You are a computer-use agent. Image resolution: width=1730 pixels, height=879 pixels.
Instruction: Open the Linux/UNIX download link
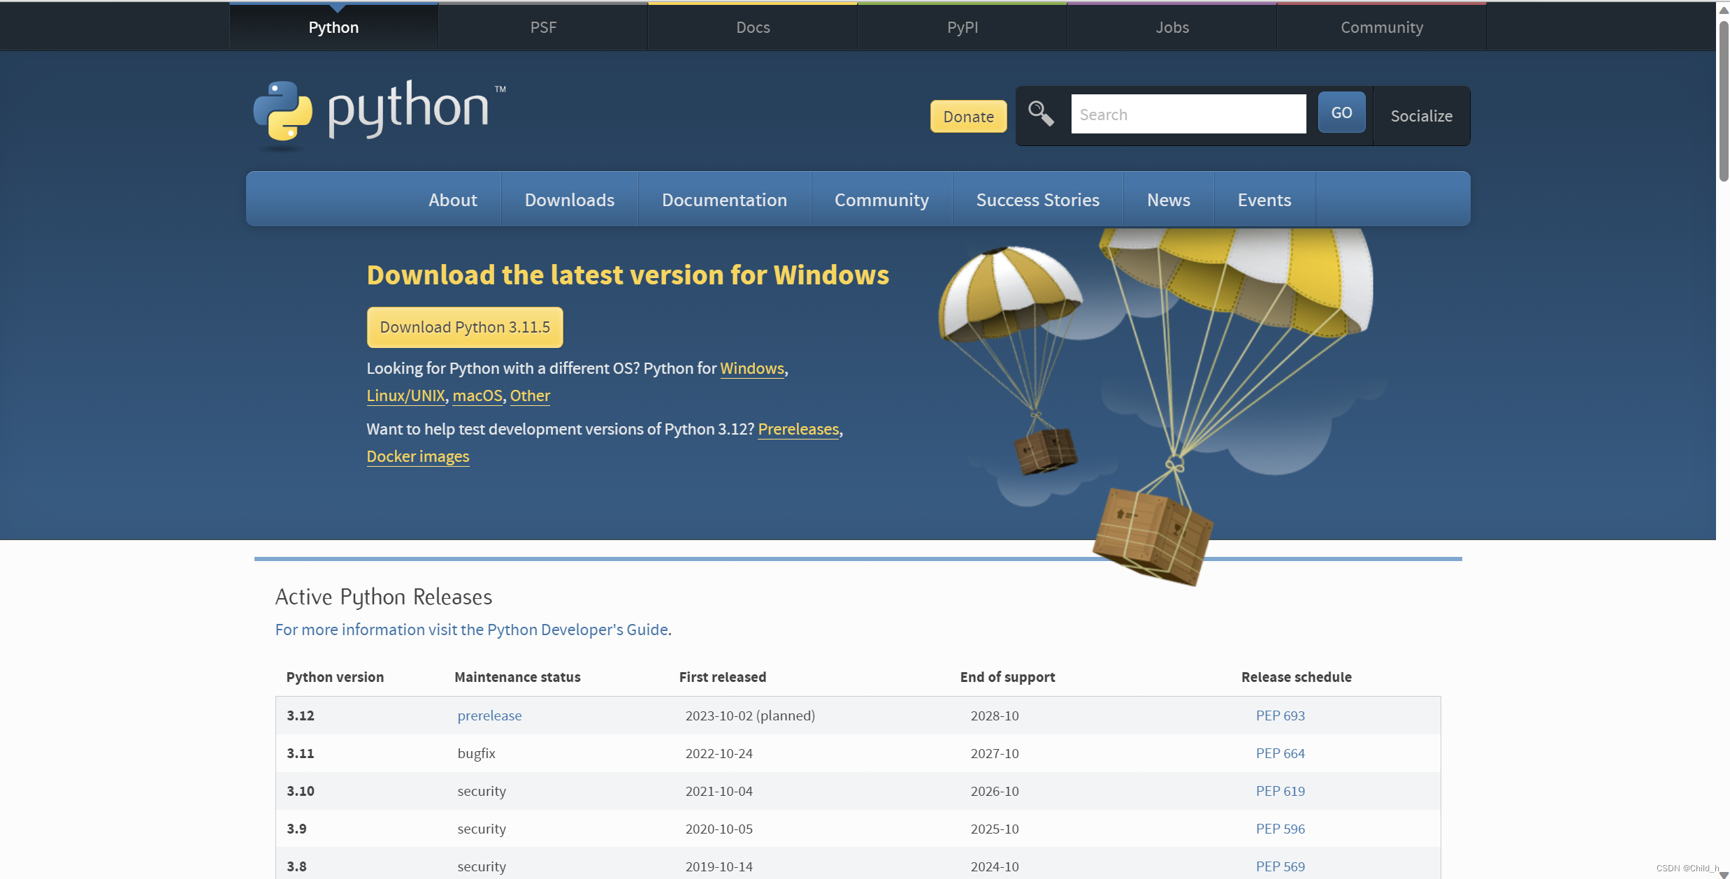click(x=405, y=395)
